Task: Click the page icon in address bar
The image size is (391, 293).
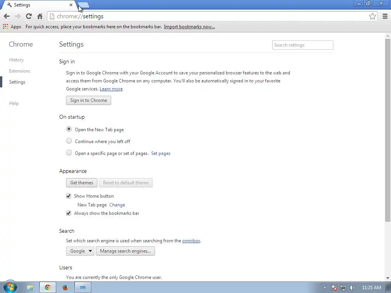Action: [x=52, y=16]
